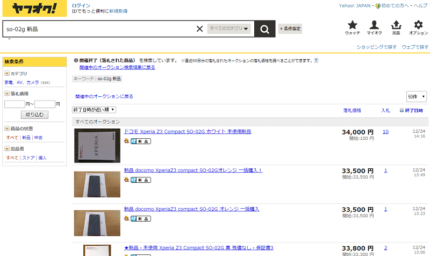Sort by 入札 column header
430x256 pixels.
[385, 111]
